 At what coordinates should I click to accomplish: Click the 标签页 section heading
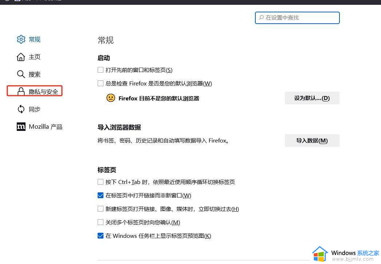point(107,170)
